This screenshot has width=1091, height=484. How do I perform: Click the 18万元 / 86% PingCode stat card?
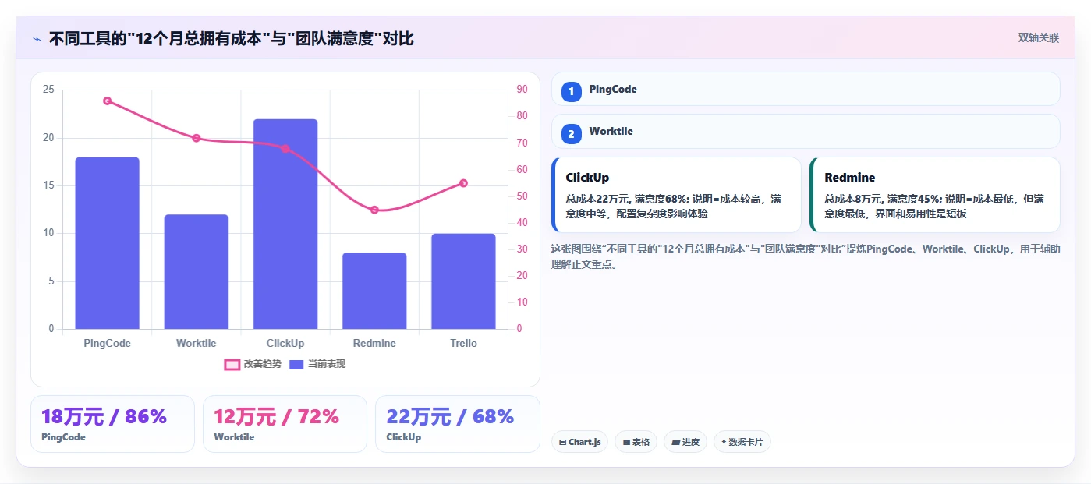coord(112,424)
